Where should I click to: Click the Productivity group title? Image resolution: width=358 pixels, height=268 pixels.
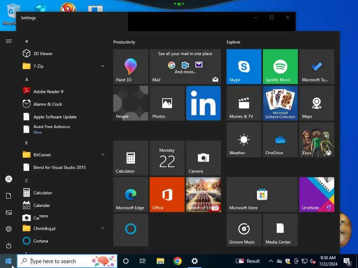(x=124, y=42)
